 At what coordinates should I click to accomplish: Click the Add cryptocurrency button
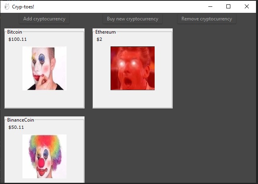click(44, 19)
